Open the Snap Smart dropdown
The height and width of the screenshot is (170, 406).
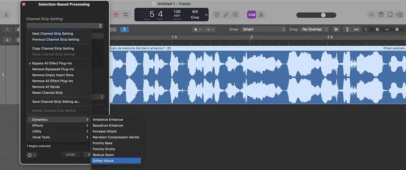pos(264,29)
